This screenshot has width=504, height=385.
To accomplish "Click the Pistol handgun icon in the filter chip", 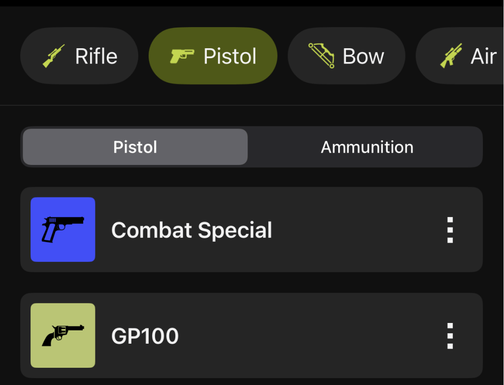I will [x=183, y=56].
